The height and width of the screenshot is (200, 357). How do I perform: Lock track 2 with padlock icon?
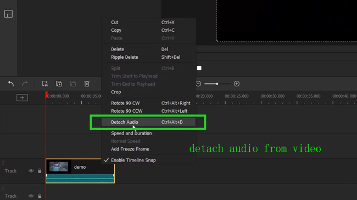coord(40,196)
